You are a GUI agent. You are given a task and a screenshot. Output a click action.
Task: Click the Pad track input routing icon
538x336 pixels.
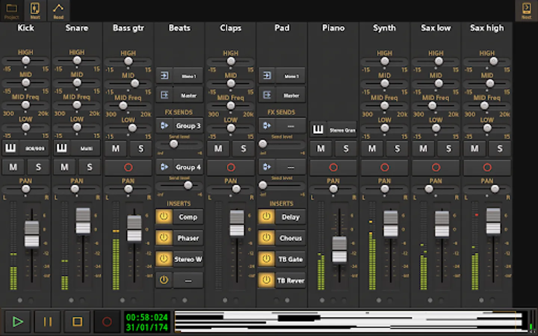point(267,76)
